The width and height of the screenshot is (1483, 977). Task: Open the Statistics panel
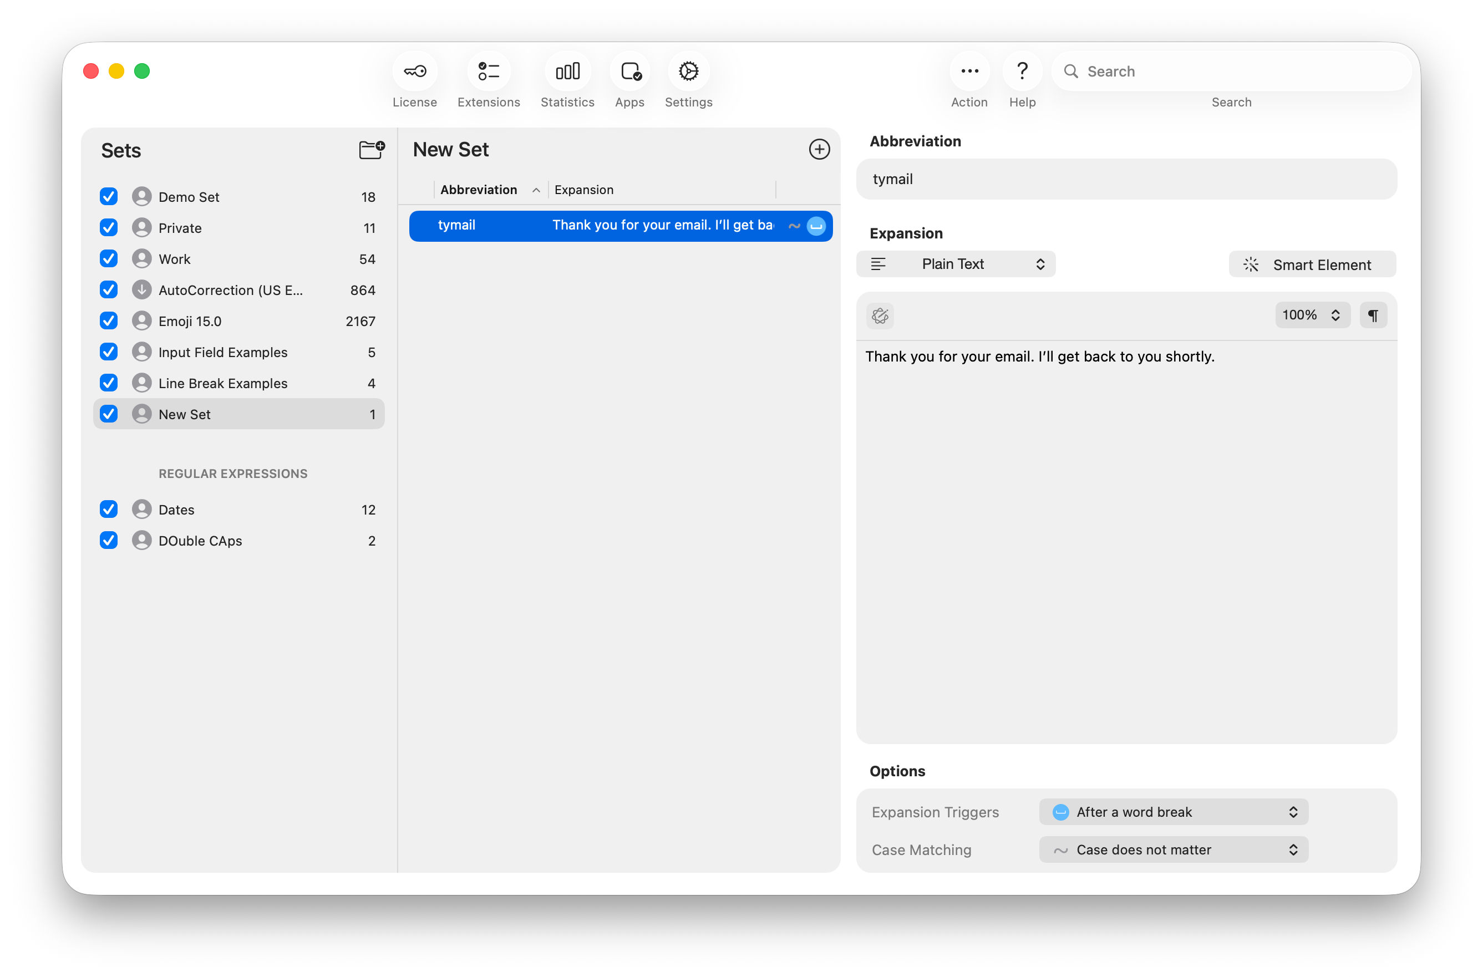[x=567, y=80]
